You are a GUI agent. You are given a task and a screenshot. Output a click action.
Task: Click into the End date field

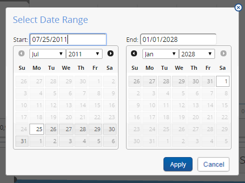pyautogui.click(x=178, y=39)
